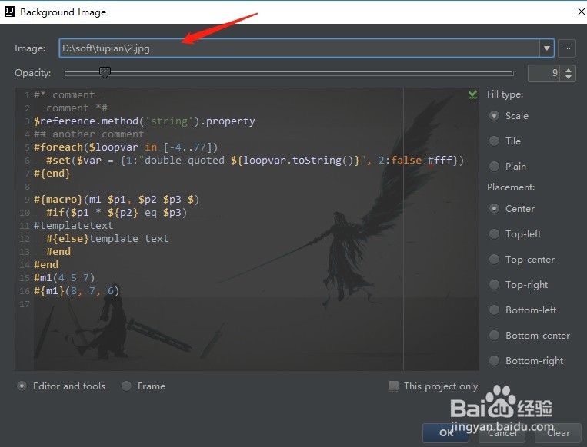This screenshot has width=587, height=447.
Task: Click the '## another comment' line
Action: click(88, 134)
